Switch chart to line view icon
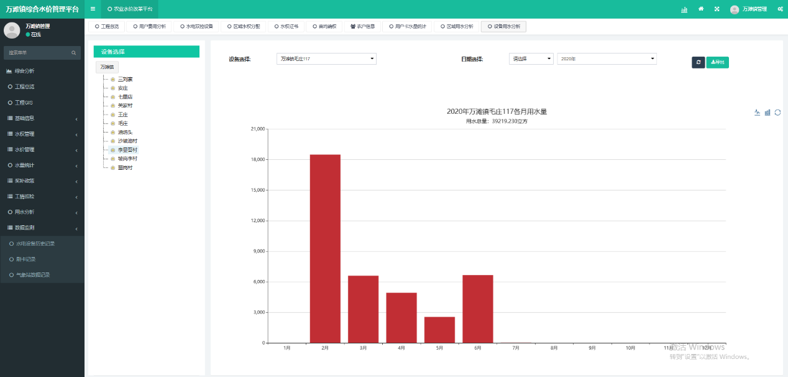Image resolution: width=788 pixels, height=377 pixels. (758, 113)
